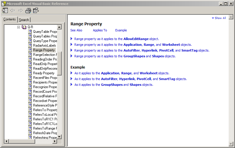Expand Application, Range, and Worksheet property section
This screenshot has height=148, width=235.
71,45
